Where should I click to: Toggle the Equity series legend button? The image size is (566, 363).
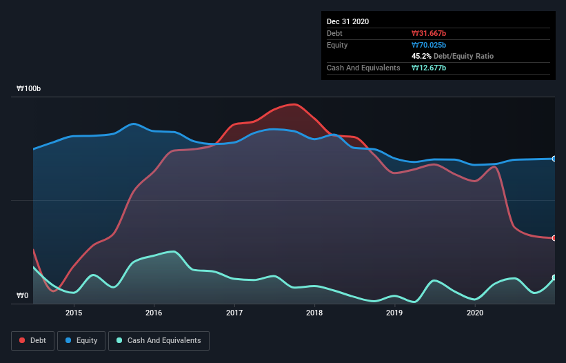pyautogui.click(x=81, y=341)
